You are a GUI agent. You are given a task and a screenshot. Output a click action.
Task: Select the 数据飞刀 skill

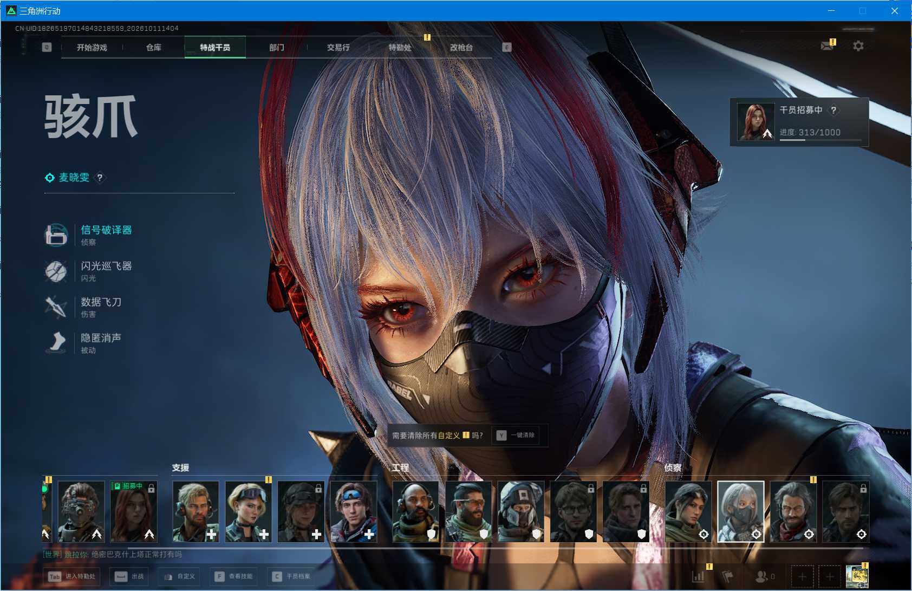point(83,307)
